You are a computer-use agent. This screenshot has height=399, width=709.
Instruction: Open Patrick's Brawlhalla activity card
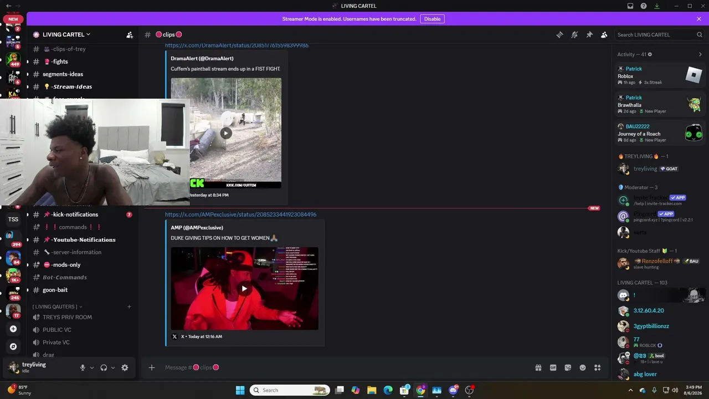660,104
